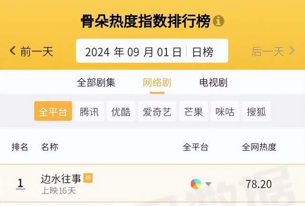Switch to the 全部剧集 tab
This screenshot has height=206, width=305.
tap(96, 82)
